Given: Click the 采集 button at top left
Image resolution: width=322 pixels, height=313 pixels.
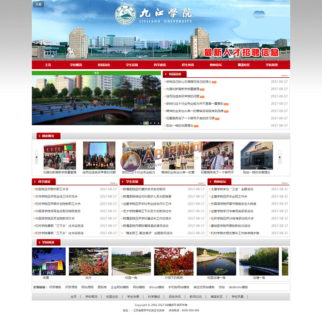Looking at the screenshot, I should (38, 4).
